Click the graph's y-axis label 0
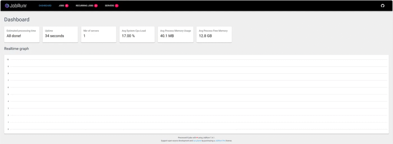Image resolution: width=393 pixels, height=144 pixels. click(8, 129)
